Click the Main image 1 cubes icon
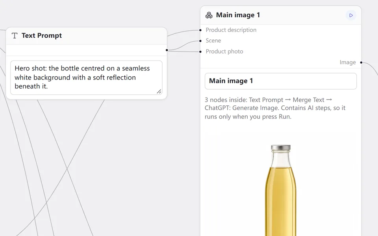The width and height of the screenshot is (378, 236). click(x=209, y=15)
